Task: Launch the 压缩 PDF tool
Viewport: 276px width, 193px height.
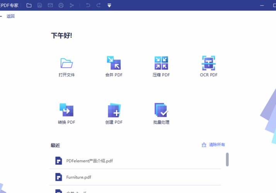Action: point(161,67)
